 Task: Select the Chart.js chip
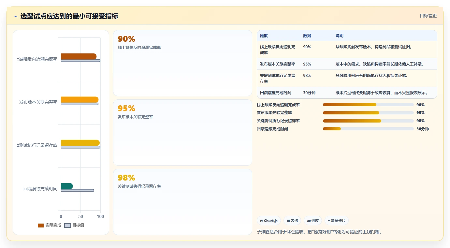(x=269, y=221)
